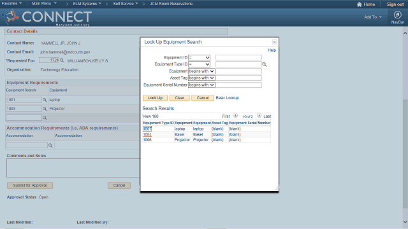Open the Requested For lookup magnifier

(62, 60)
